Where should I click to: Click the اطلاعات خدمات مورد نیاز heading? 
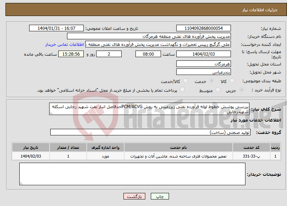(256, 120)
